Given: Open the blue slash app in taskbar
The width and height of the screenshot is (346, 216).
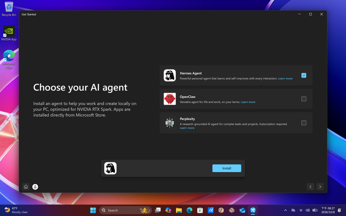Looking at the screenshot, I should [211, 210].
